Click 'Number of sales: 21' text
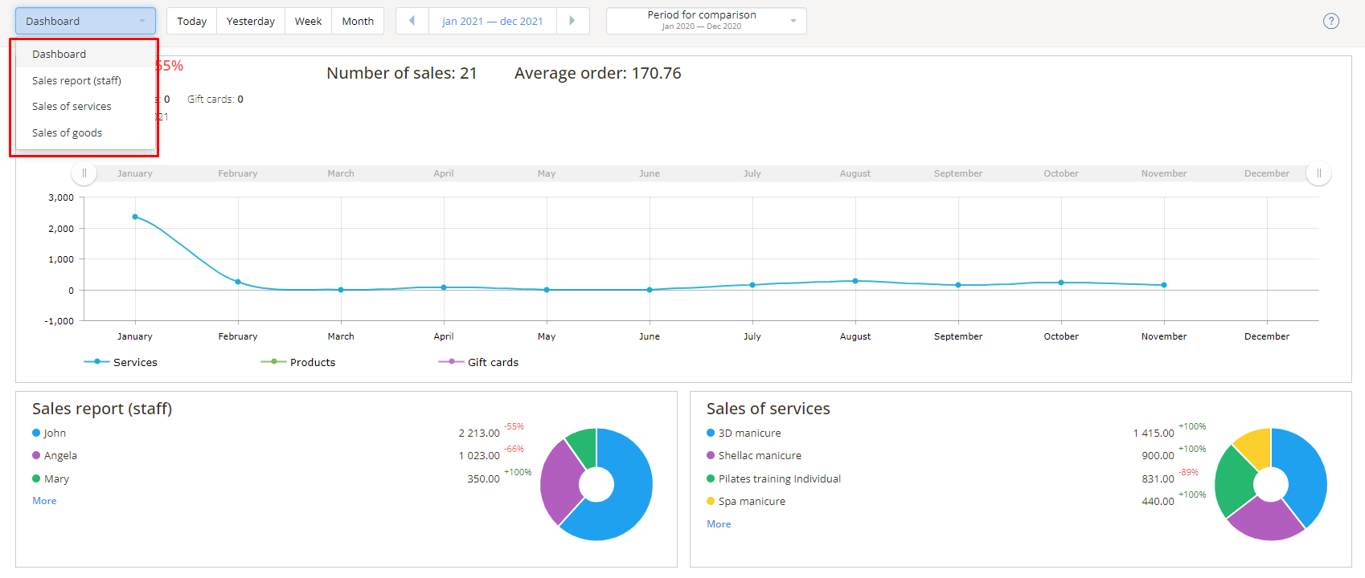This screenshot has height=578, width=1365. point(402,73)
